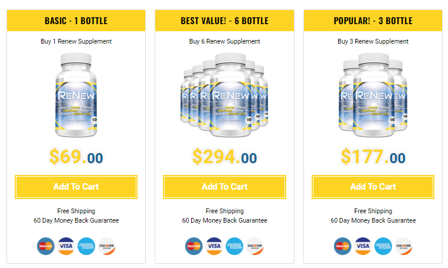Click the Discover icon under 6 bottle plan
448x268 pixels.
(x=255, y=246)
